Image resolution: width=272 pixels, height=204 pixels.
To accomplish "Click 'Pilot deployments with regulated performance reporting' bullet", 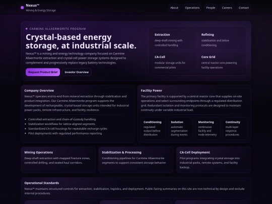I will [x=65, y=133].
